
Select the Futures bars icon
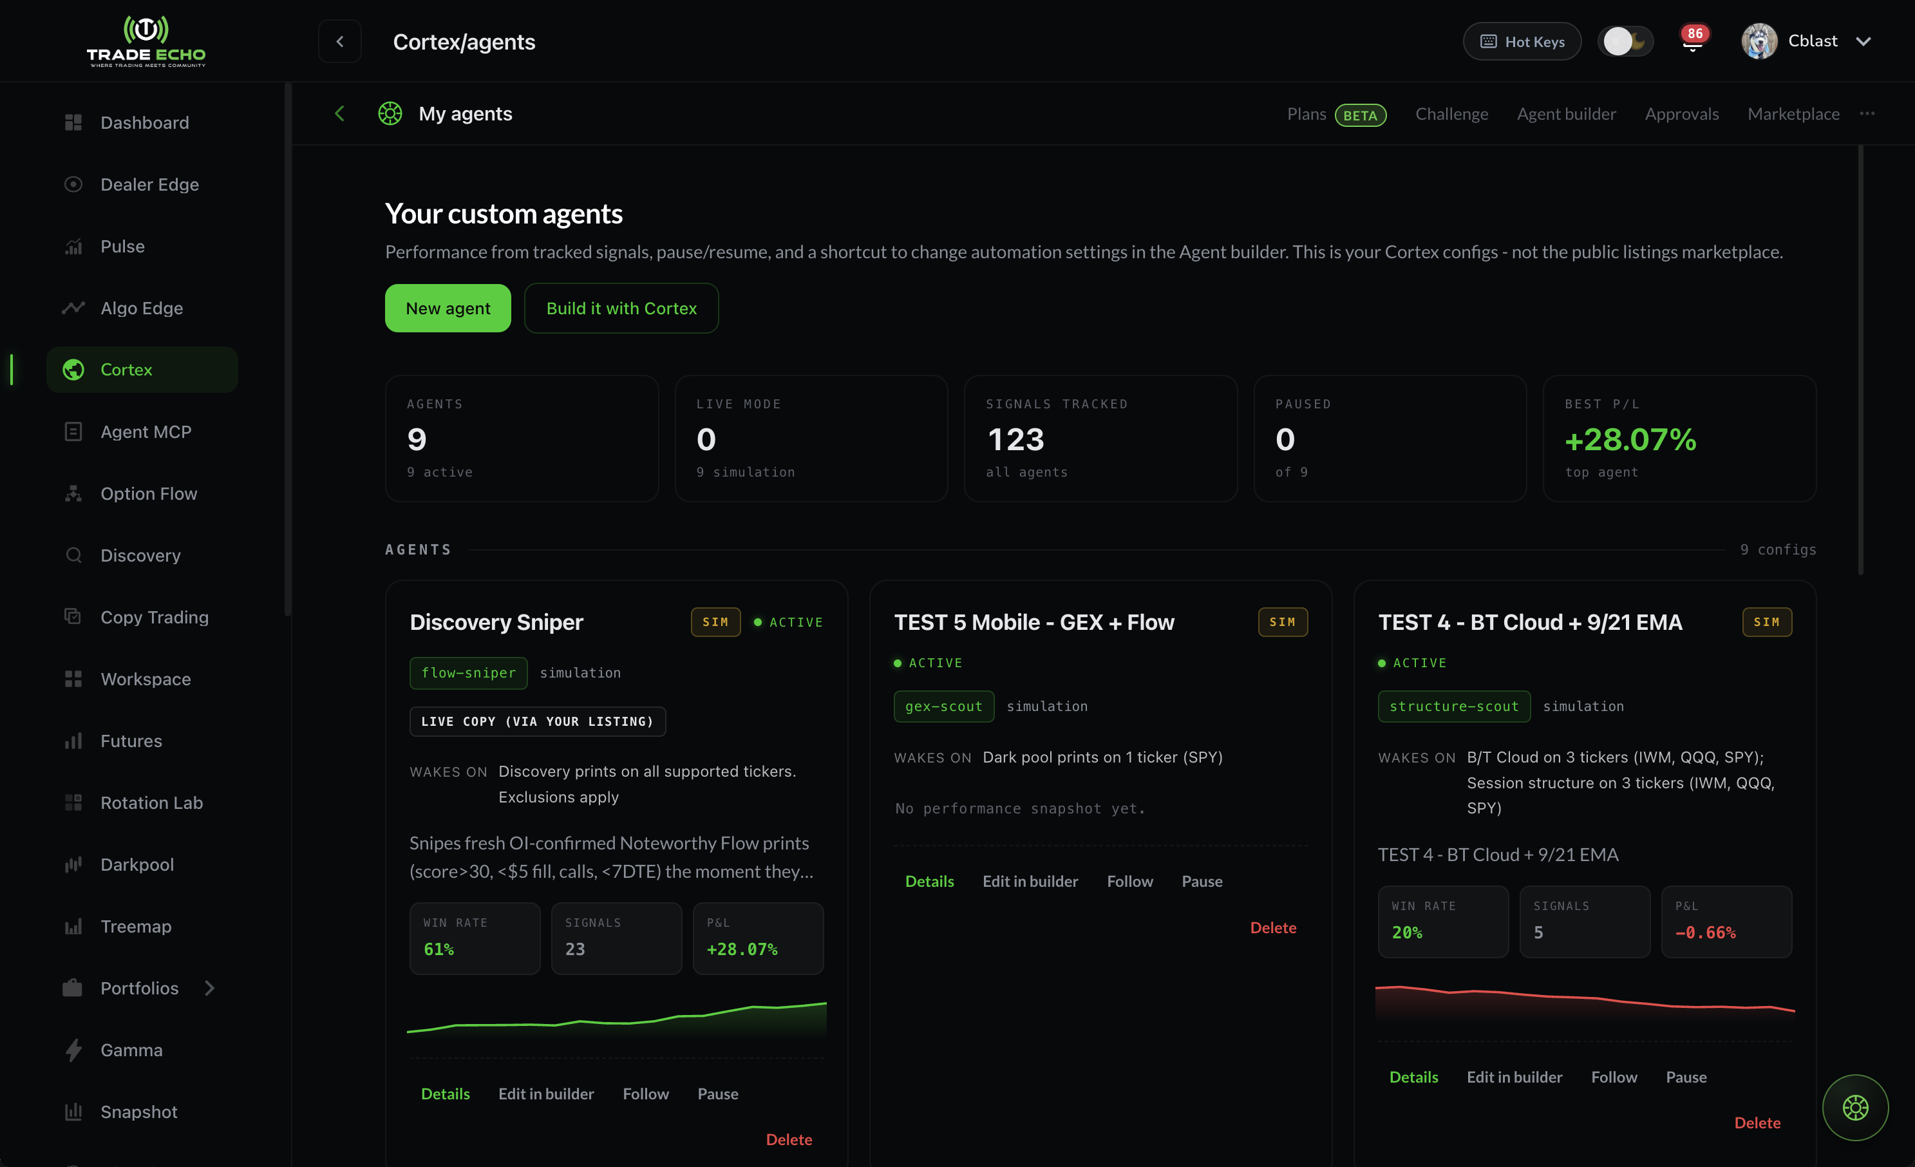(73, 741)
